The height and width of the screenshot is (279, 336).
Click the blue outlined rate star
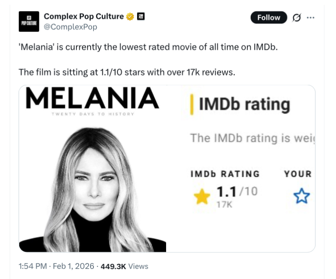tap(302, 196)
